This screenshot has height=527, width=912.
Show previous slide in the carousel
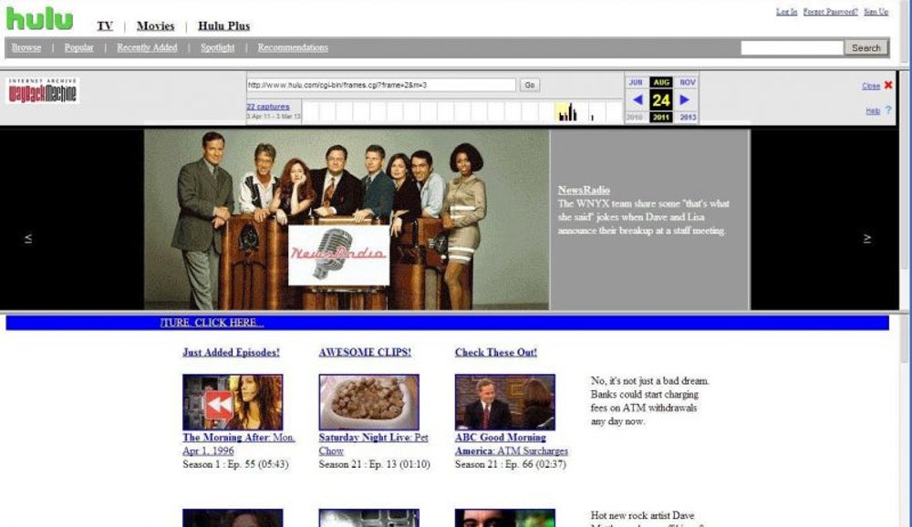point(28,238)
